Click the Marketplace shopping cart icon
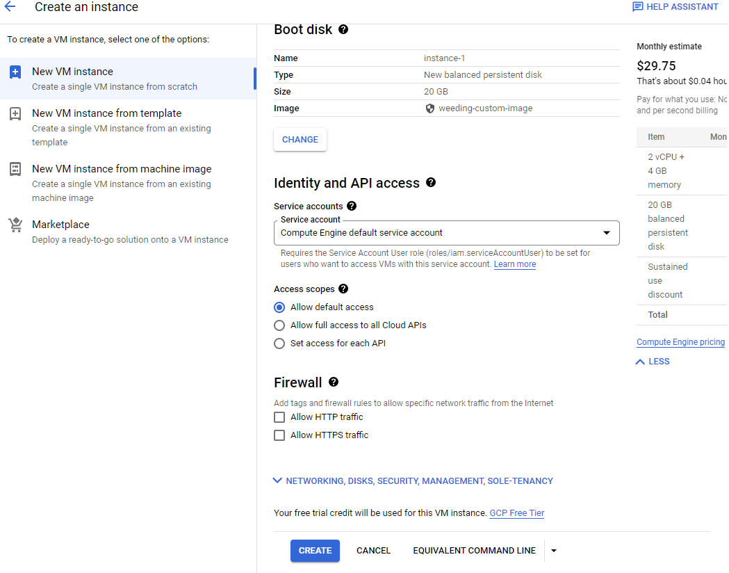Screen dimensions: 729x573 pos(15,225)
